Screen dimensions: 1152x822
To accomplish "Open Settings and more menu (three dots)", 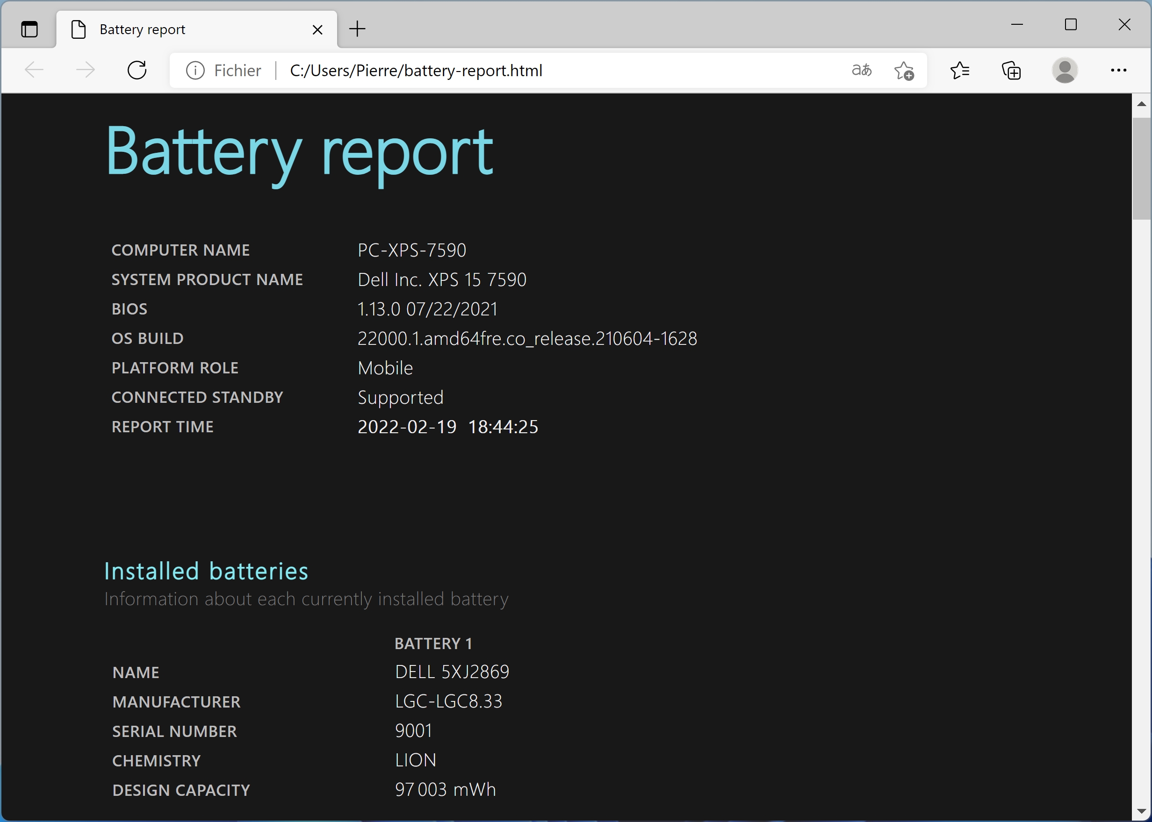I will pos(1118,71).
